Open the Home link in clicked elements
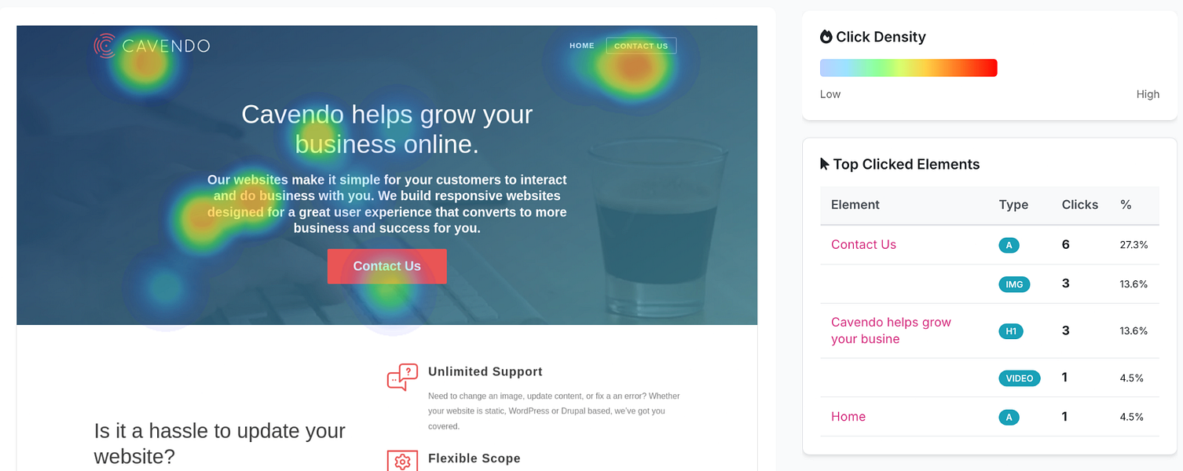 pos(848,417)
